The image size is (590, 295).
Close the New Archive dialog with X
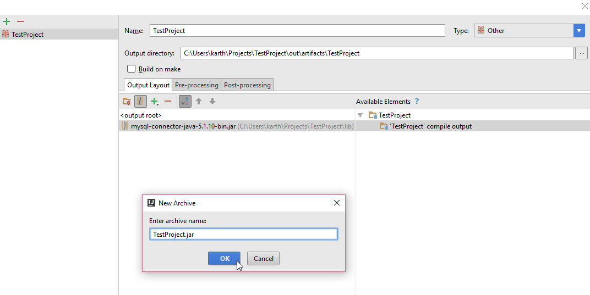(x=336, y=203)
